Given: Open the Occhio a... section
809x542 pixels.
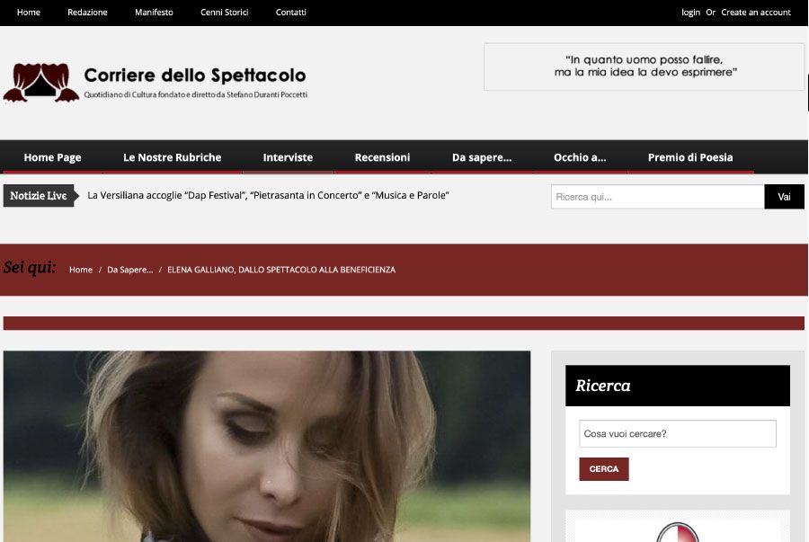Looking at the screenshot, I should (580, 157).
